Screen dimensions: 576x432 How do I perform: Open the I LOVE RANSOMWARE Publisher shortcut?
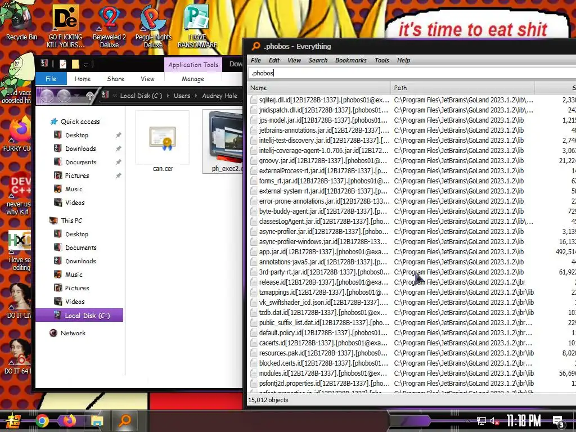pyautogui.click(x=197, y=26)
